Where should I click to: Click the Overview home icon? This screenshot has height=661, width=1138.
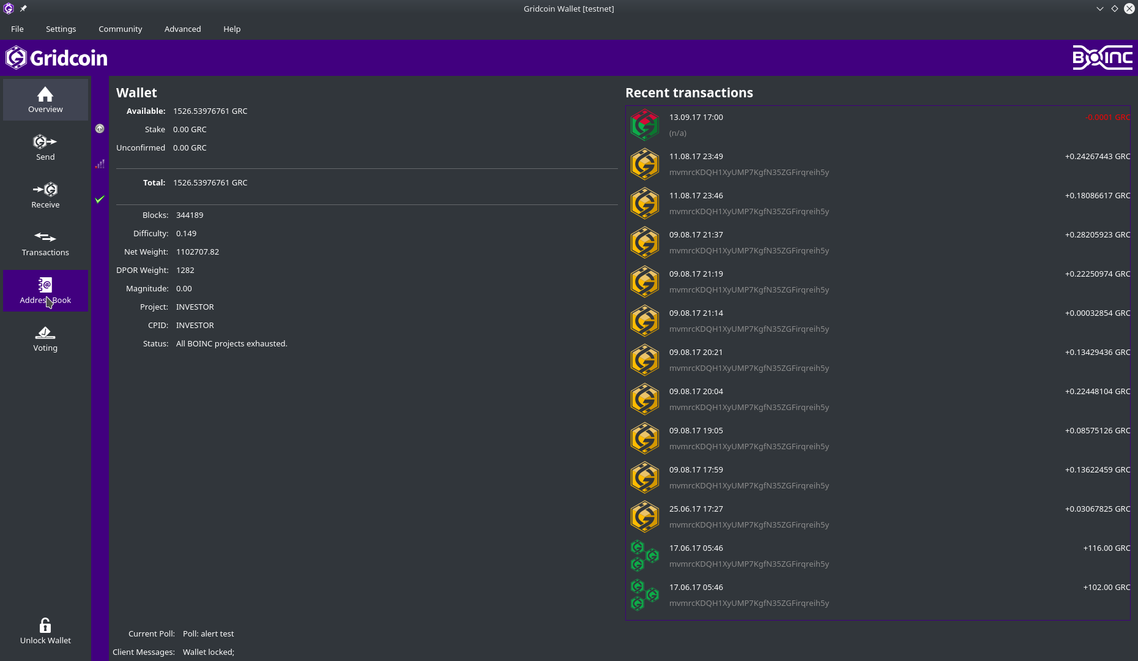click(45, 95)
